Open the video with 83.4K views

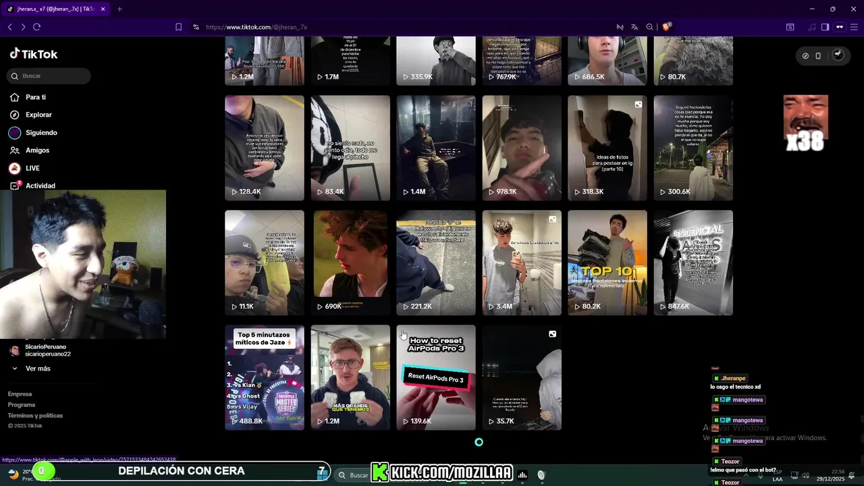[x=350, y=148]
